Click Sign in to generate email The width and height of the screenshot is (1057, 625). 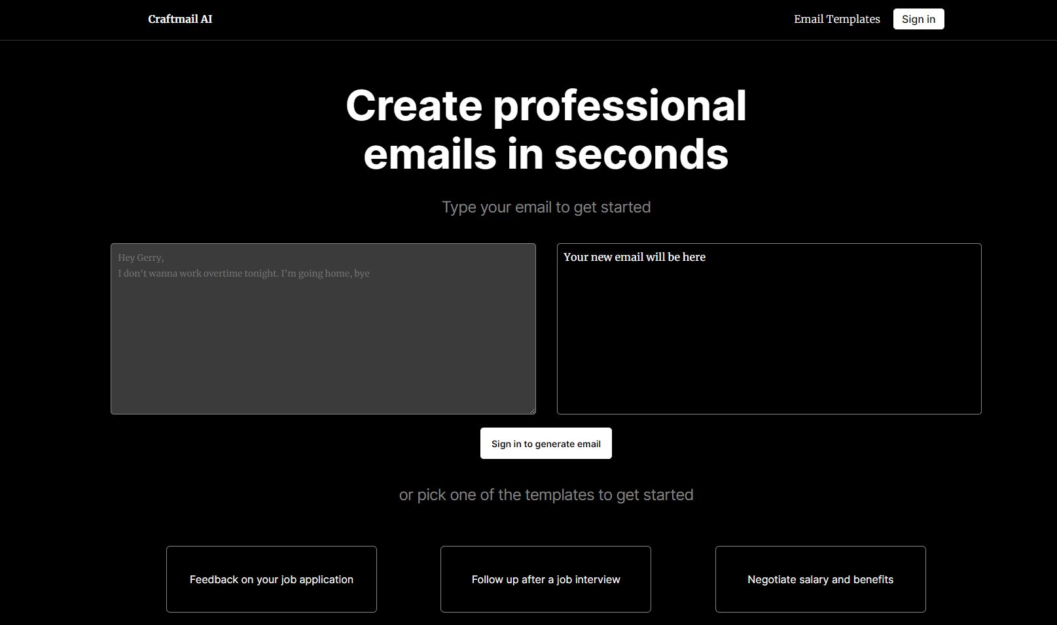point(546,443)
